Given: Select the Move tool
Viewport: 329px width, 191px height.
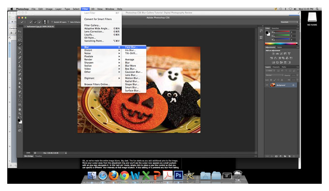Looking at the screenshot, I should (20, 31).
